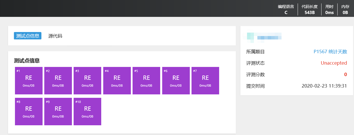Click the 代码长度 543B indicator
Image resolution: width=354 pixels, height=135 pixels.
point(309,9)
